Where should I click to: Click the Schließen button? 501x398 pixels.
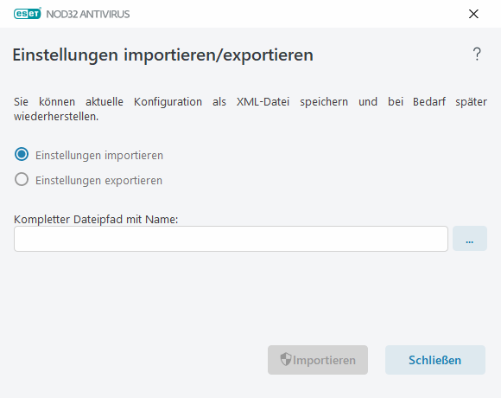(434, 360)
